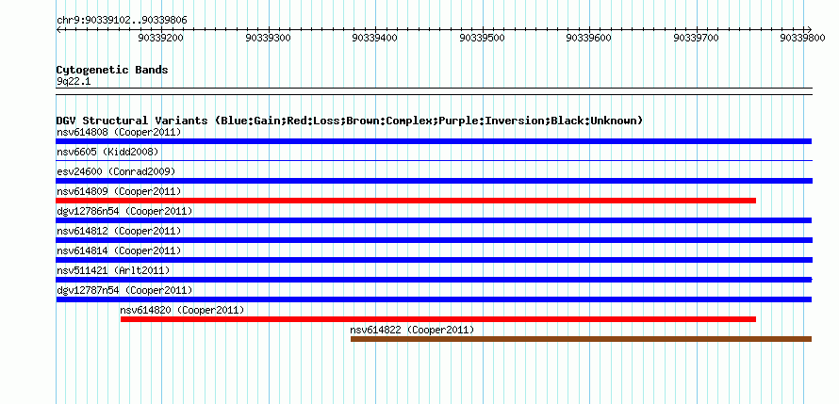
Task: Select the nsv614820 red loss bar
Action: click(438, 319)
